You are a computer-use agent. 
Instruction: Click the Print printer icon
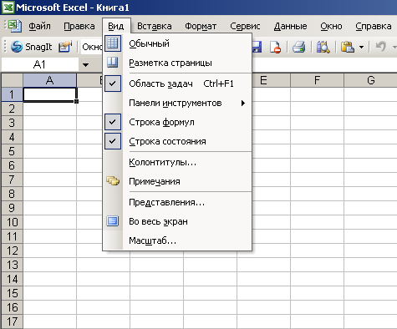click(x=299, y=47)
